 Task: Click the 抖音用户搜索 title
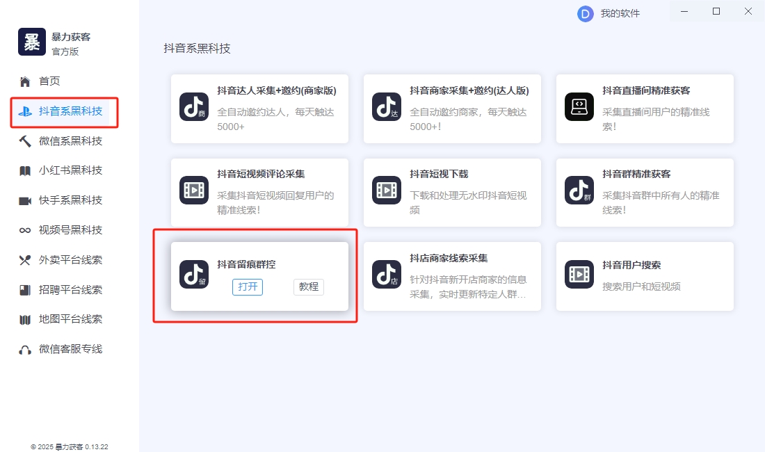pyautogui.click(x=631, y=265)
